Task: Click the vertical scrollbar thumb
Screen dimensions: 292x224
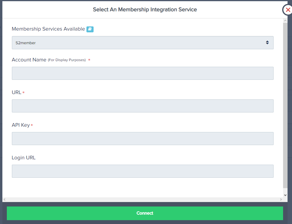Action: coord(285,104)
